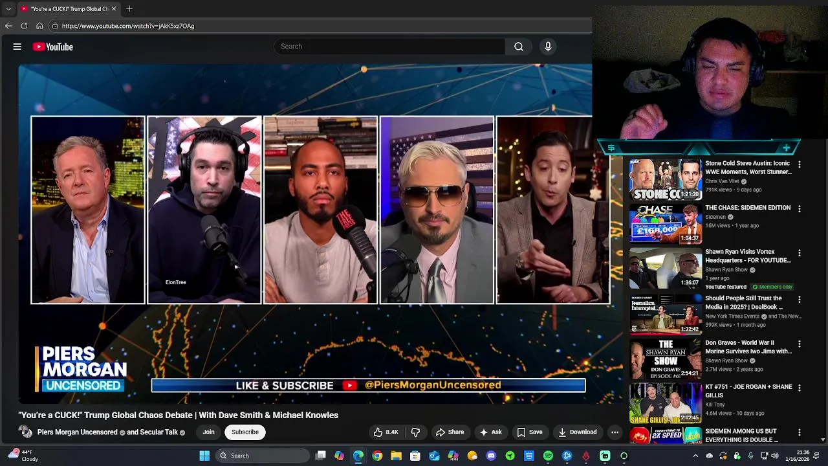Open THE CHASE: SIDEMEN EDITION thumbnail
This screenshot has width=828, height=466.
click(x=665, y=223)
